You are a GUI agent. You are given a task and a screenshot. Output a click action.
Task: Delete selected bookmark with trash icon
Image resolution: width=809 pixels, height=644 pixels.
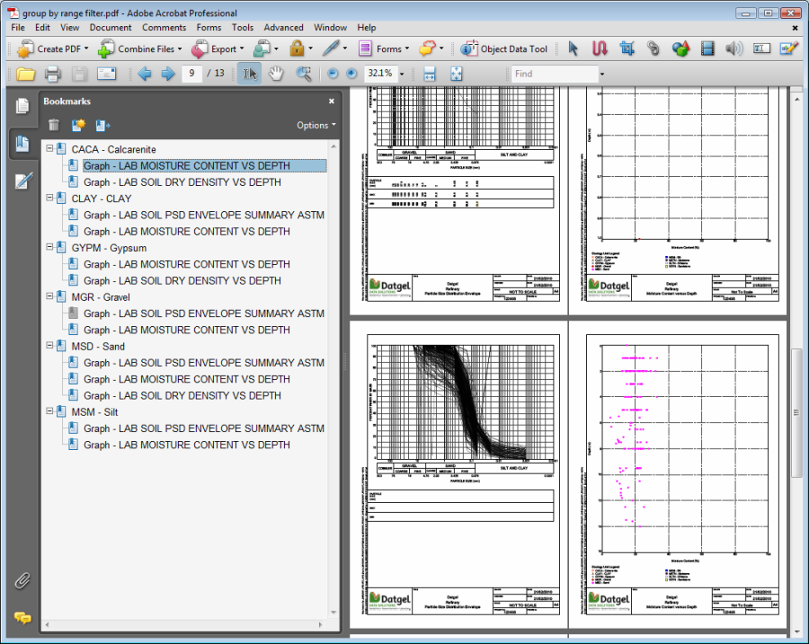pos(54,125)
